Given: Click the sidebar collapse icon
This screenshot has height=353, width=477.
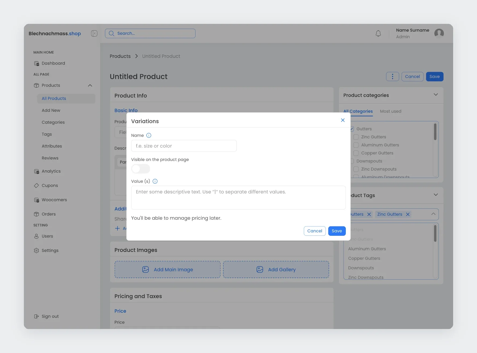Looking at the screenshot, I should click(94, 33).
